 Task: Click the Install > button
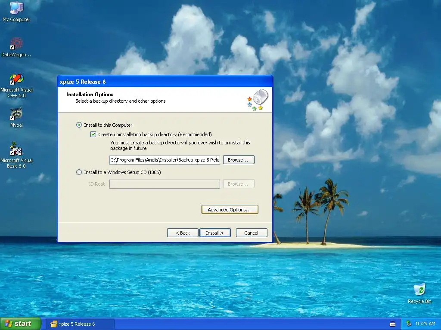coord(215,233)
